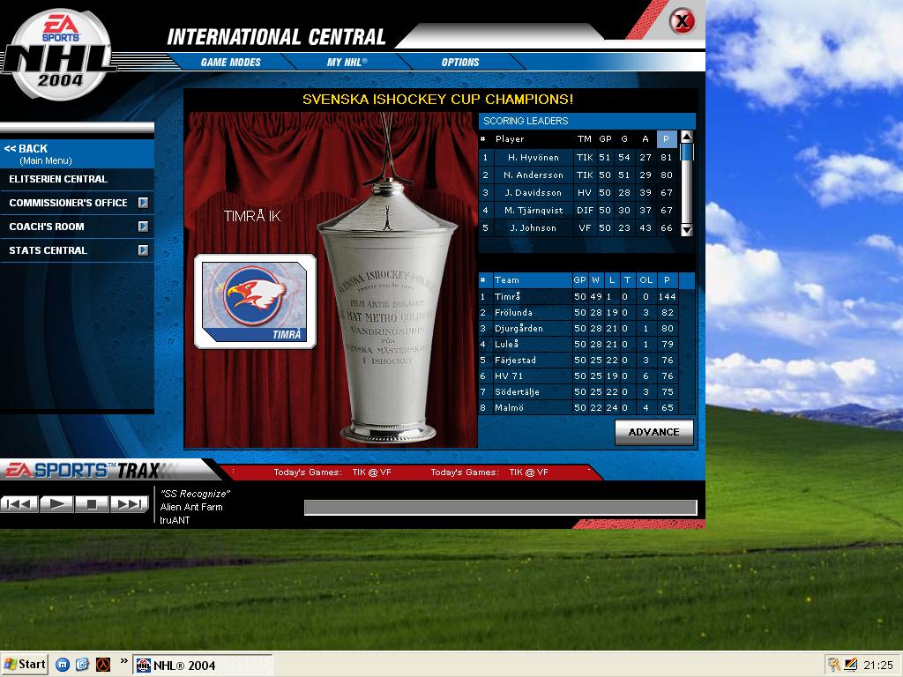Screen dimensions: 903x677
Task: Skip to the next EA Trax song
Action: pyautogui.click(x=129, y=504)
